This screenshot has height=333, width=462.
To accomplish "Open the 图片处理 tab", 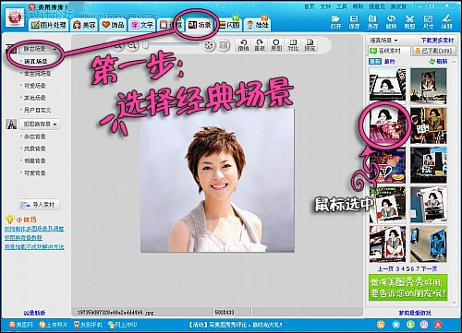I will pyautogui.click(x=49, y=25).
